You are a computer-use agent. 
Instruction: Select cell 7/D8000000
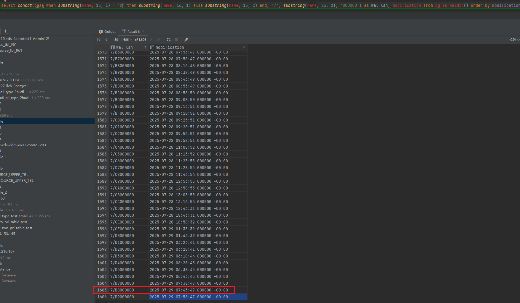pos(129,290)
